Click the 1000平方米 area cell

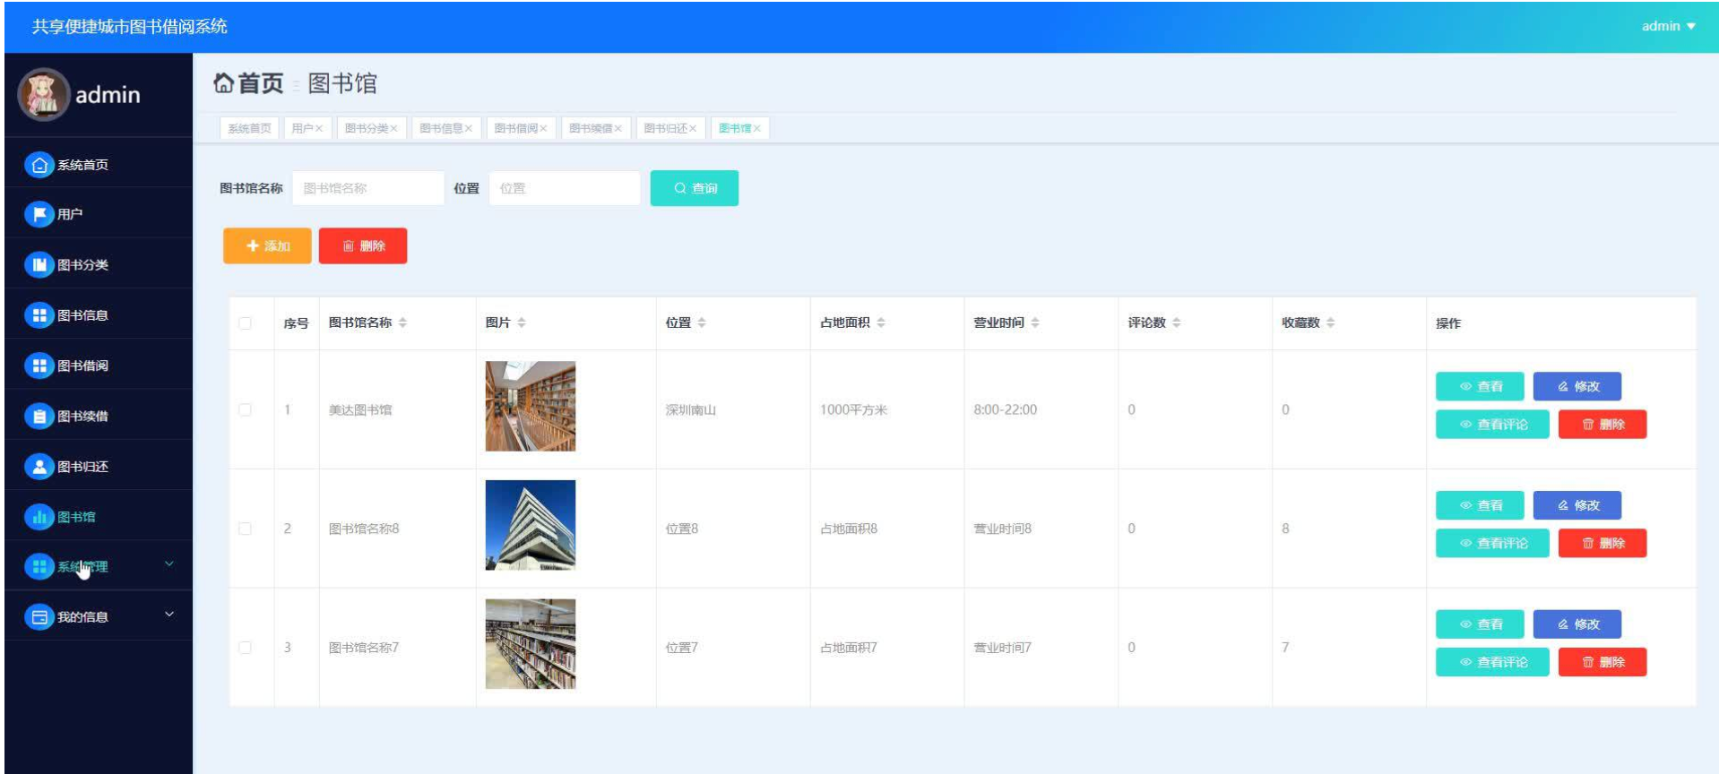853,410
